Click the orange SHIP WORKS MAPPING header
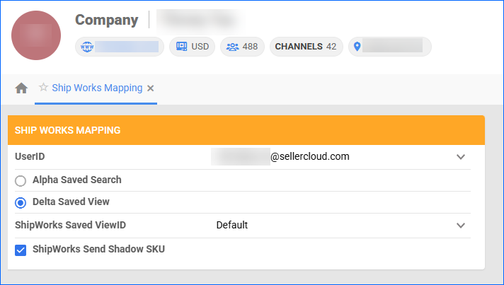Viewport: 504px width, 285px height. click(246, 130)
